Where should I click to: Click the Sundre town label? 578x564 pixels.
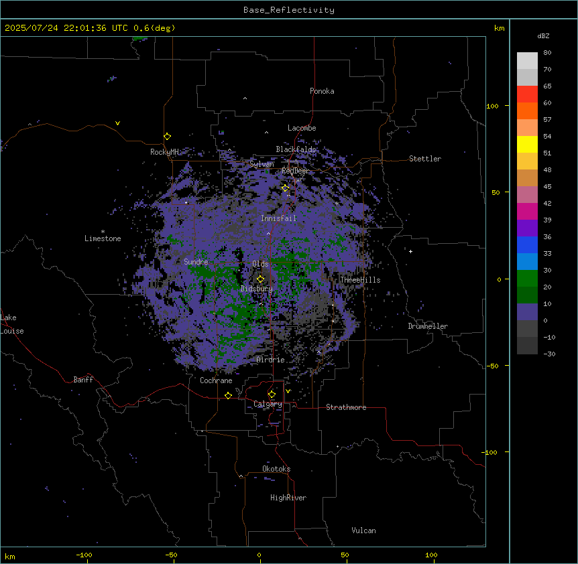click(x=196, y=262)
